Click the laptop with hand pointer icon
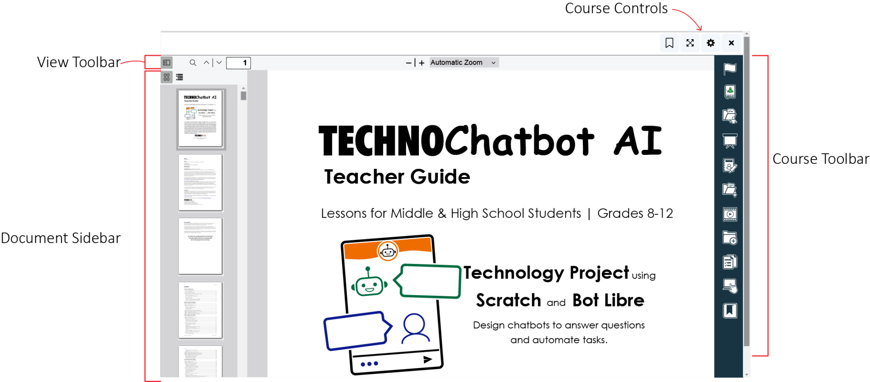Screen dimensions: 870x382 (x=730, y=286)
